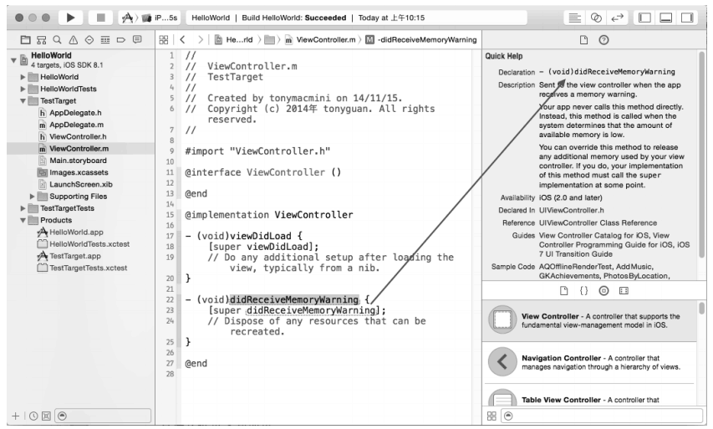Run the project with the Play button
This screenshot has height=429, width=713.
[69, 17]
